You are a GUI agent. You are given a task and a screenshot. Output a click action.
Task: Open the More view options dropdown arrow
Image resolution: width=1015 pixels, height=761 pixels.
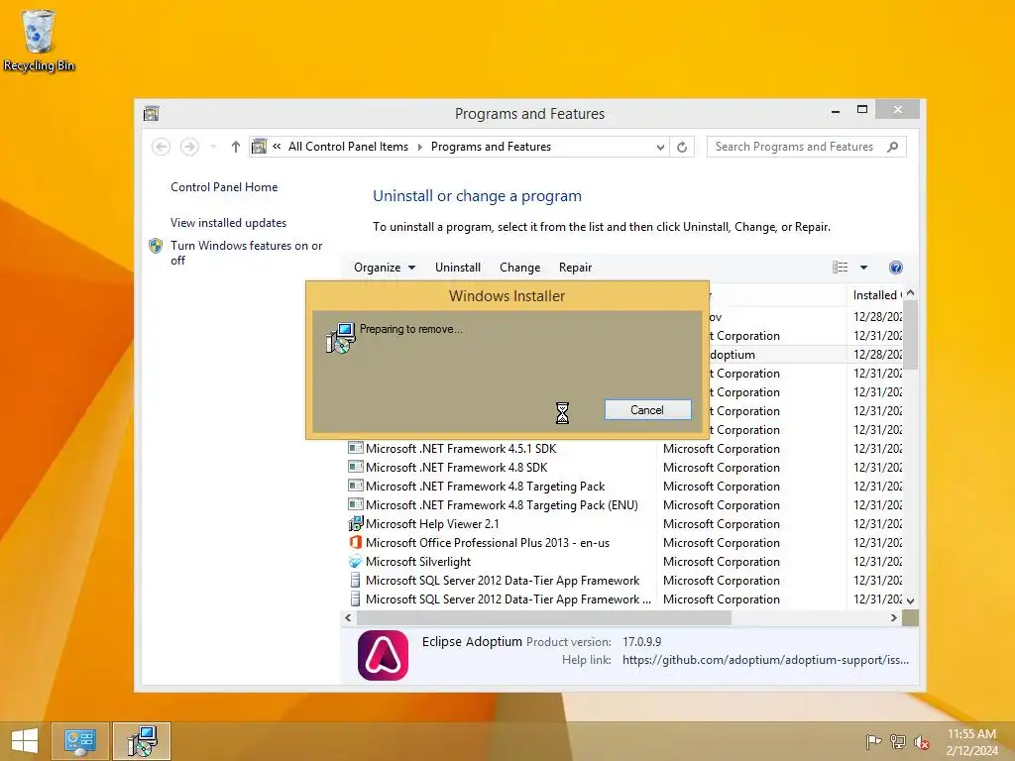(863, 268)
